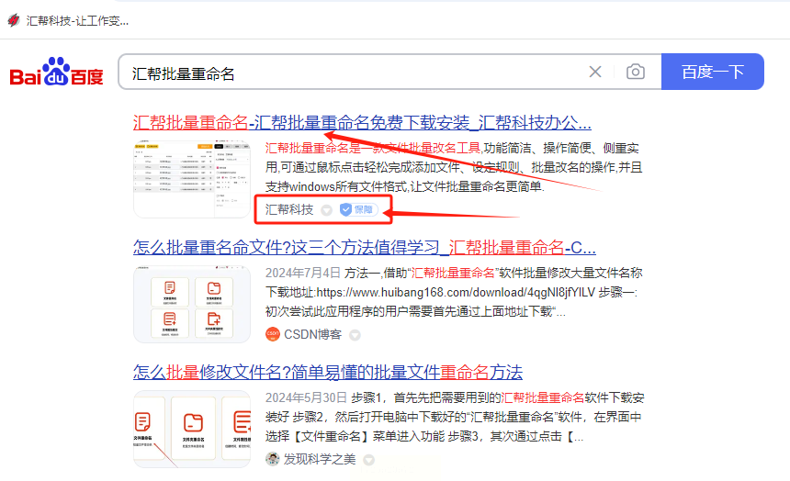Clear the search box with the X icon

[x=595, y=72]
